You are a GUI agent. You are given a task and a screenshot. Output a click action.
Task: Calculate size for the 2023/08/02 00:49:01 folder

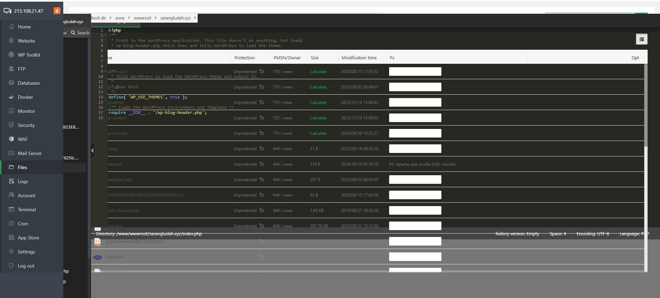tap(318, 87)
